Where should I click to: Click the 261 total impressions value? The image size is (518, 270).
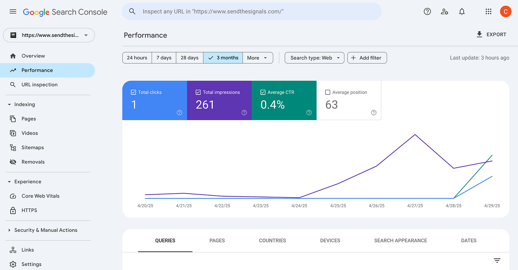tap(205, 104)
